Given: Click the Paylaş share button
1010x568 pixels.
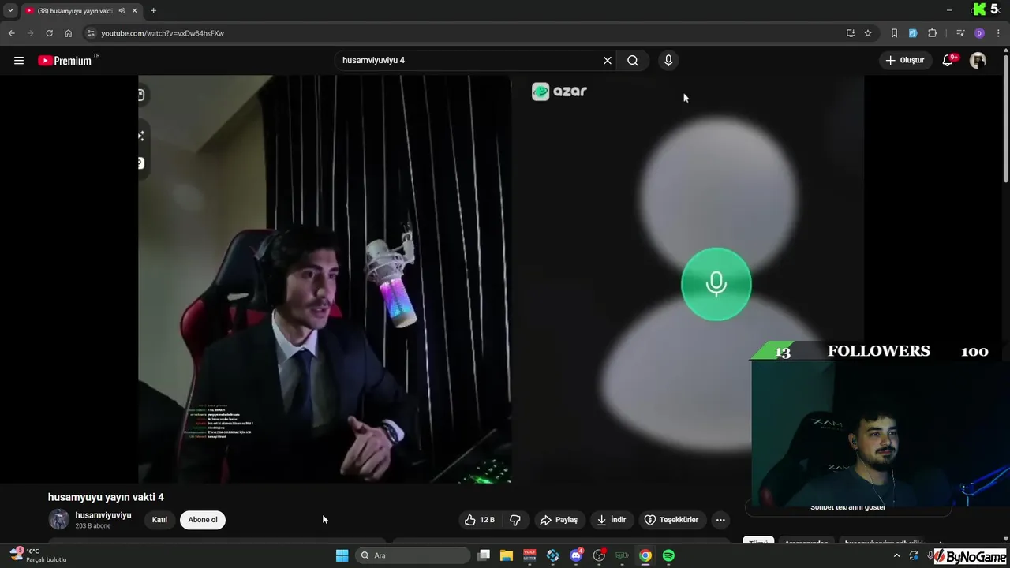Looking at the screenshot, I should [x=559, y=520].
